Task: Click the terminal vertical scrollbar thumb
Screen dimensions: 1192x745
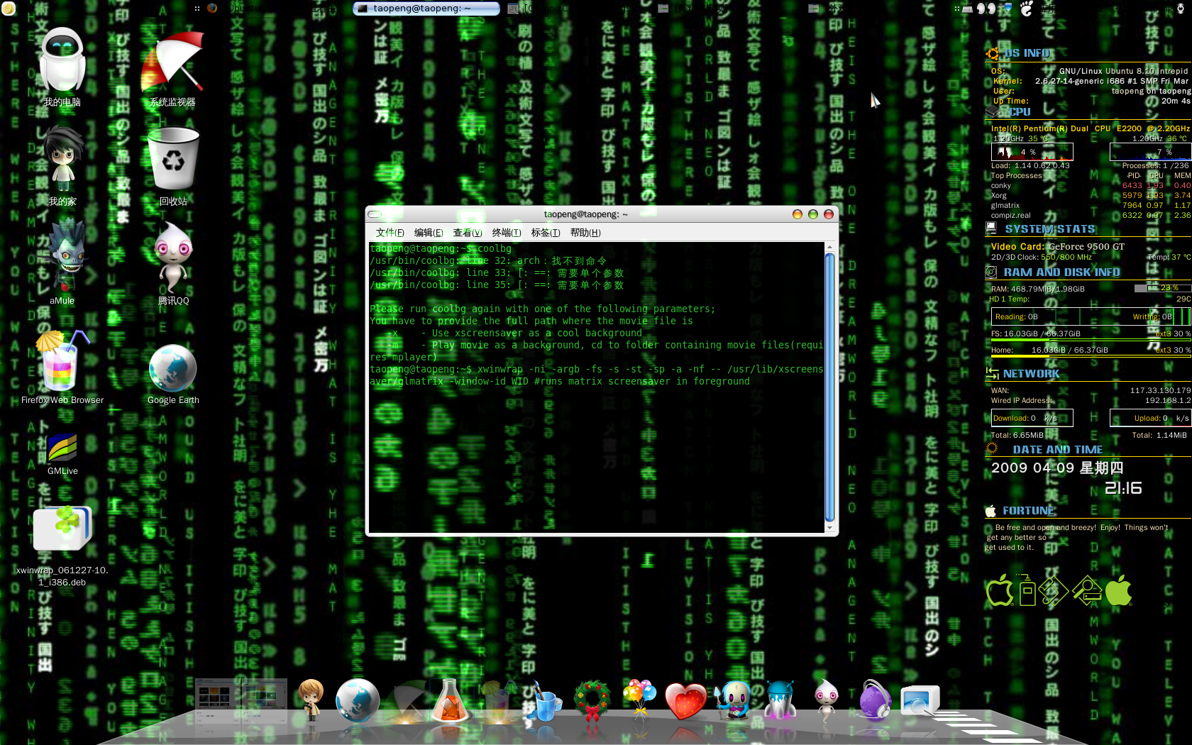Action: coord(829,387)
